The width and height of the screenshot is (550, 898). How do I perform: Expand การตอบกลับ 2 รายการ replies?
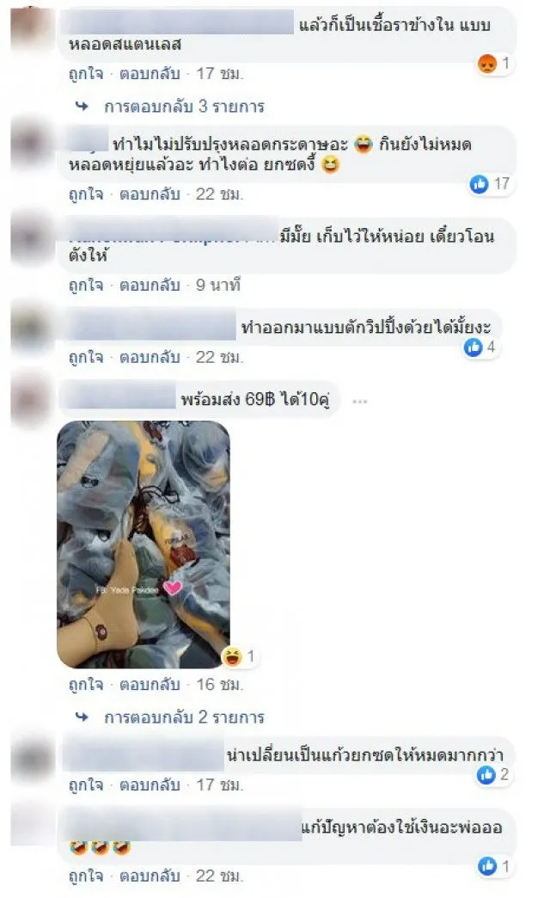tap(184, 717)
